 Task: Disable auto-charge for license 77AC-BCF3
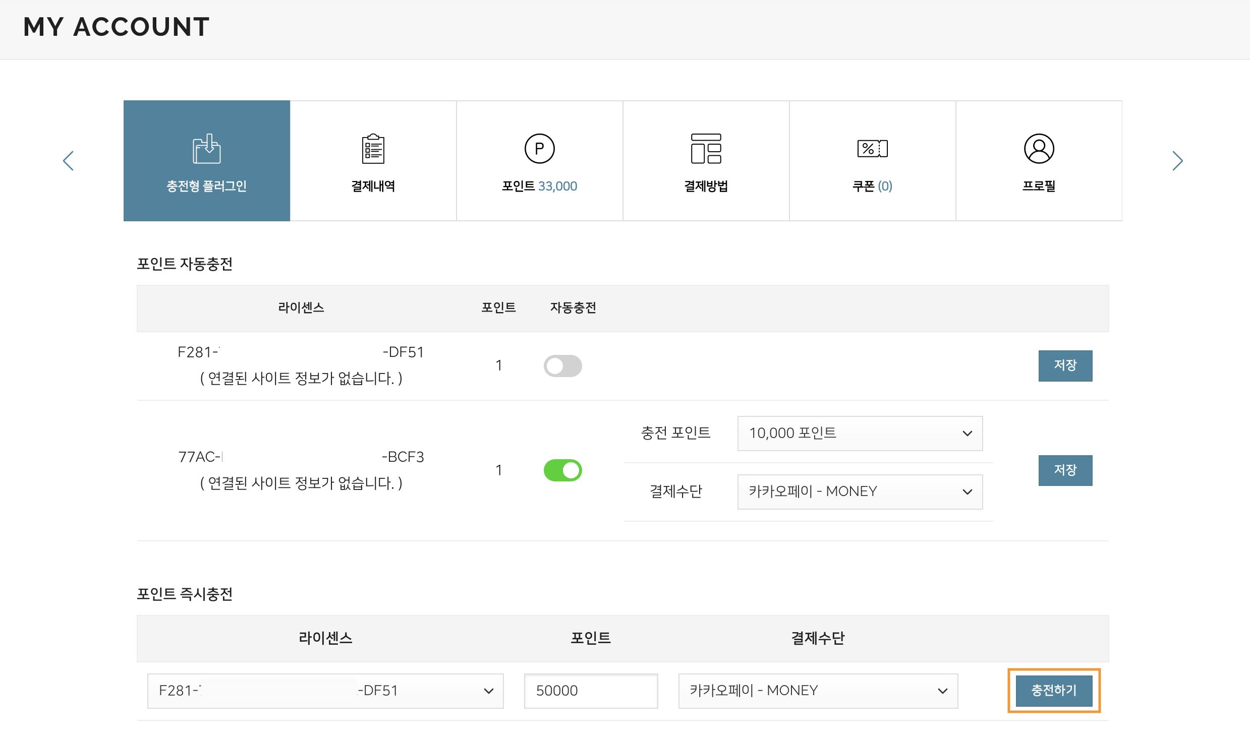(x=563, y=470)
